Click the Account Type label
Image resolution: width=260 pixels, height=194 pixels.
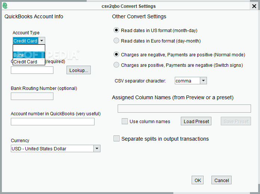tap(26, 32)
